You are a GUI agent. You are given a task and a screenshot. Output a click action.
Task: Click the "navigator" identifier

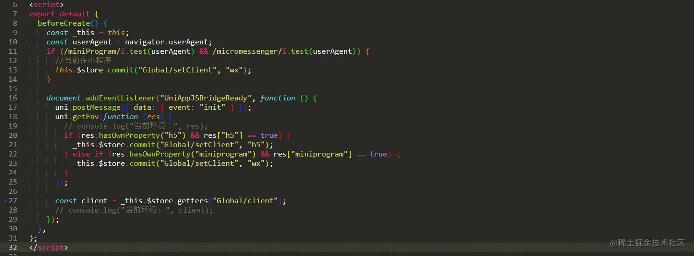pyautogui.click(x=144, y=42)
